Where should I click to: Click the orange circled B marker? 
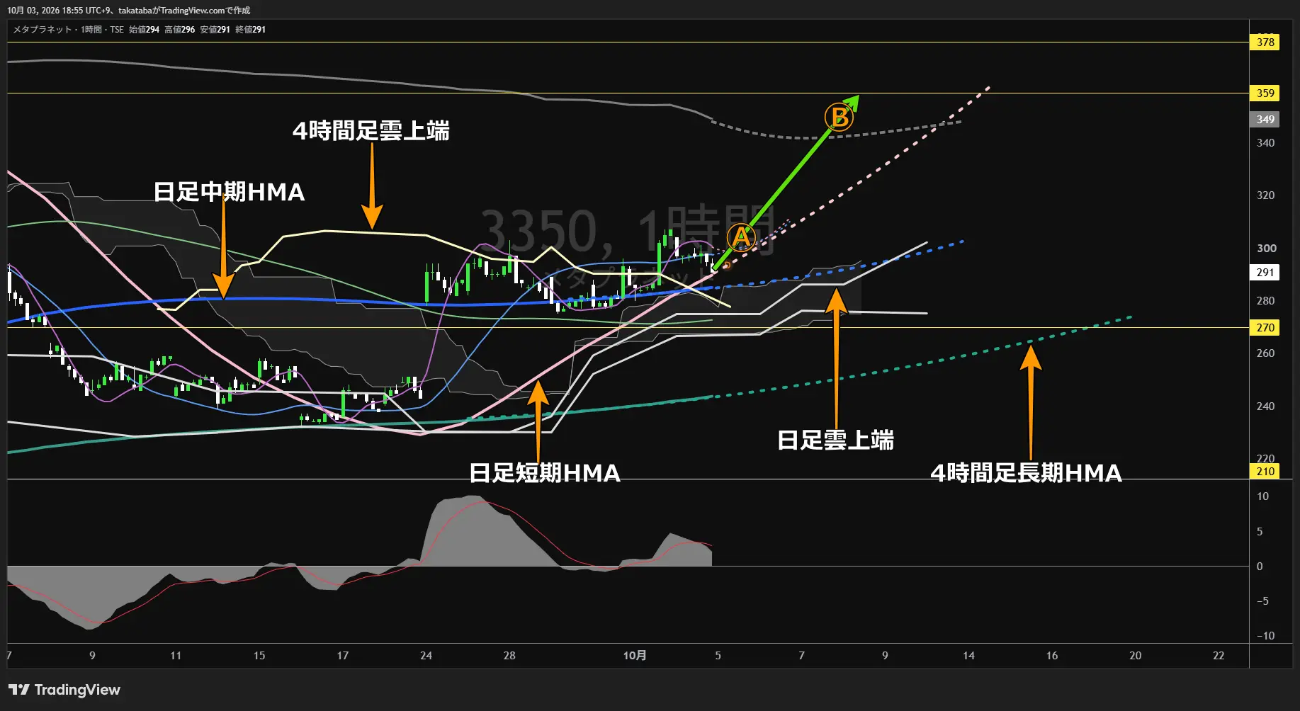(x=839, y=117)
